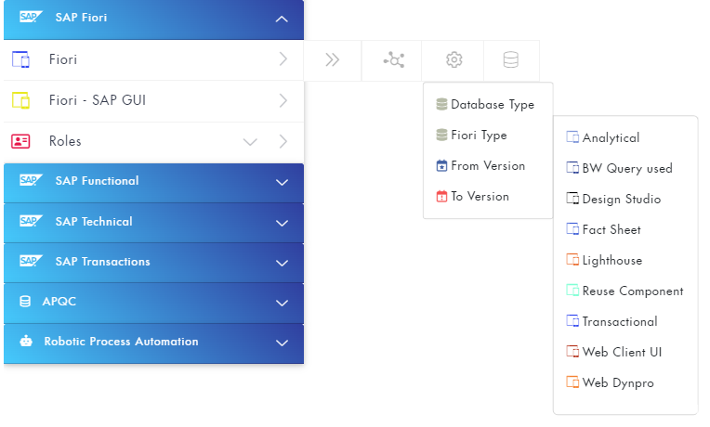Collapse the SAP Fiori section chevron
This screenshot has height=427, width=710.
tap(282, 19)
